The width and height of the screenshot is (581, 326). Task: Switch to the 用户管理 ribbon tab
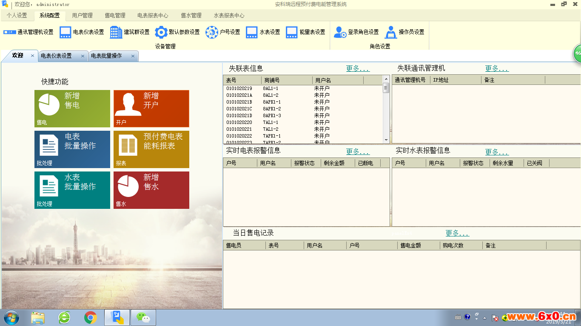[x=82, y=15]
